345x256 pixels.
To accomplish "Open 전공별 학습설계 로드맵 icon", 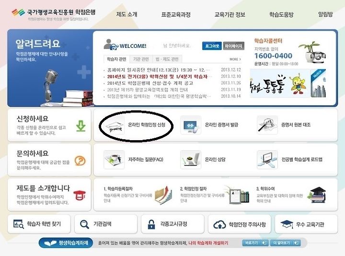I will click(x=267, y=160).
